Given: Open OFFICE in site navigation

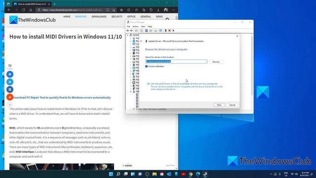Looking at the screenshot, I should point(131,16).
